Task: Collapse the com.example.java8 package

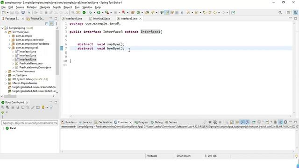Action: (9, 48)
